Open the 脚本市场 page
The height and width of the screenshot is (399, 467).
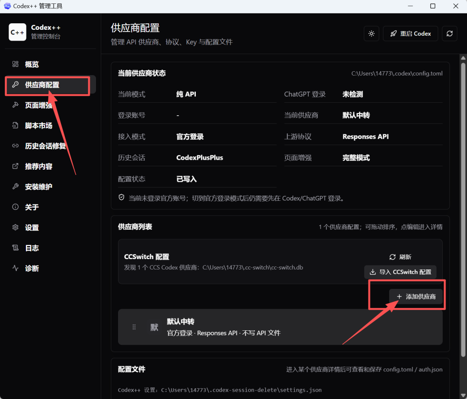[x=50, y=126]
